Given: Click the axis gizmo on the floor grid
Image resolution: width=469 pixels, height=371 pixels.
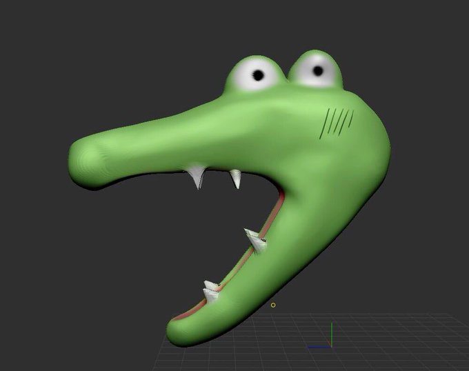Looking at the screenshot, I should click(x=321, y=335).
